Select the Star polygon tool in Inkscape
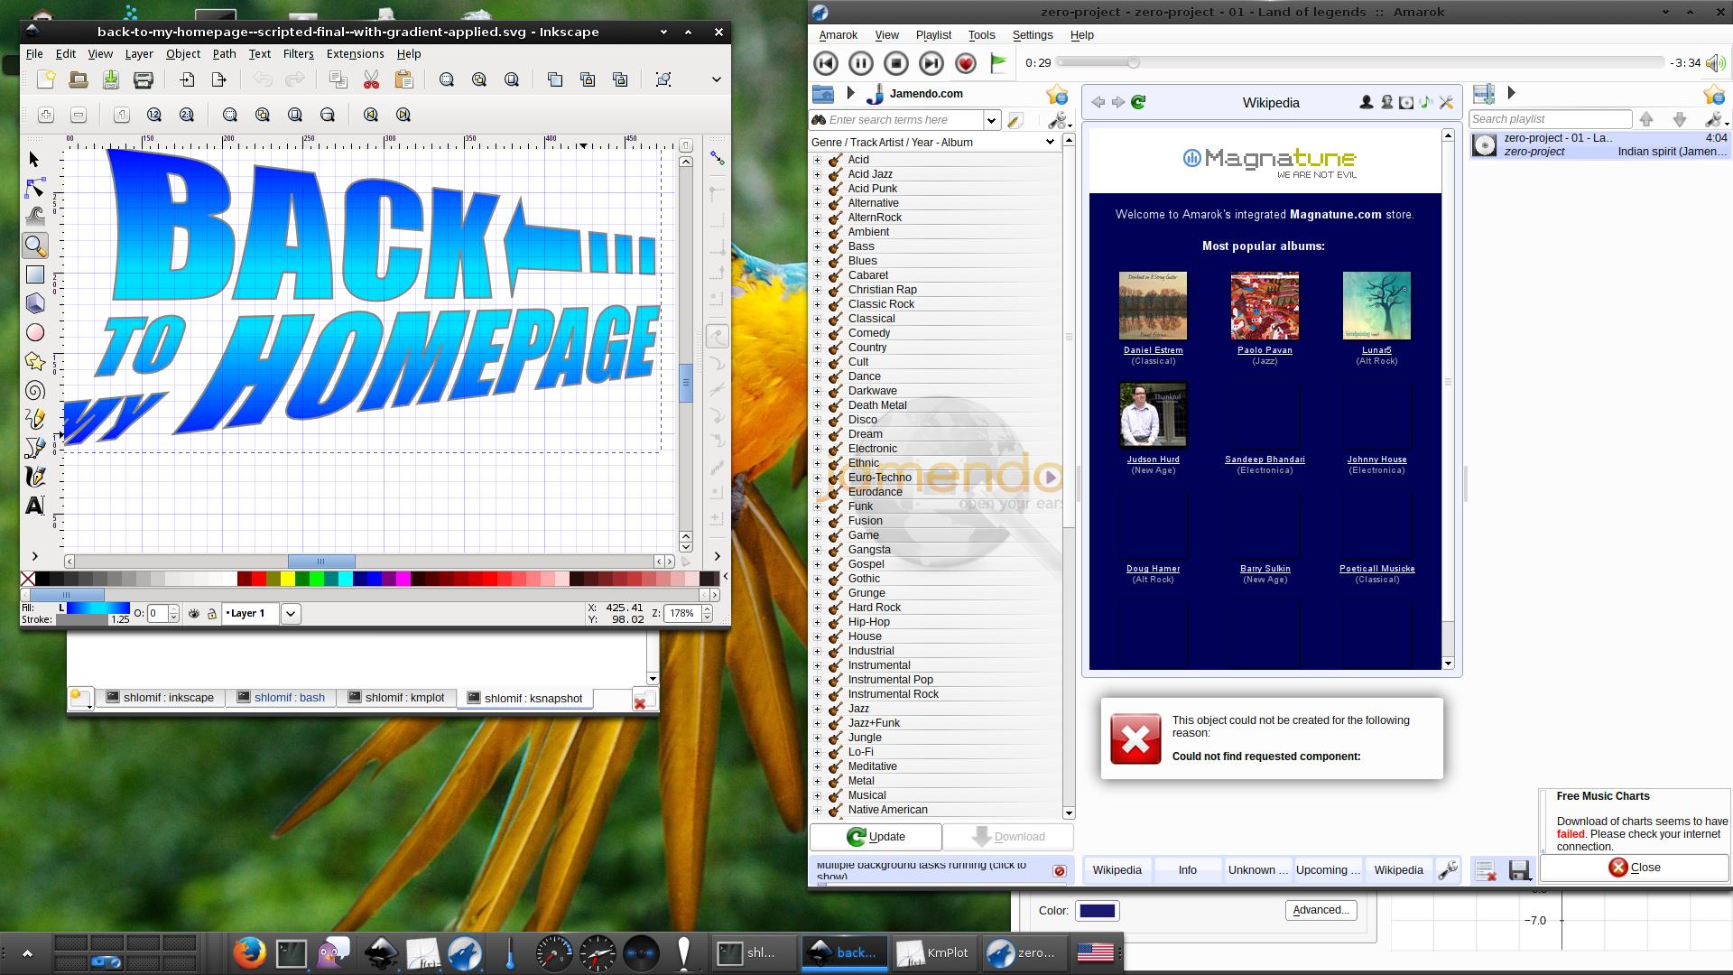1733x975 pixels. [x=34, y=361]
